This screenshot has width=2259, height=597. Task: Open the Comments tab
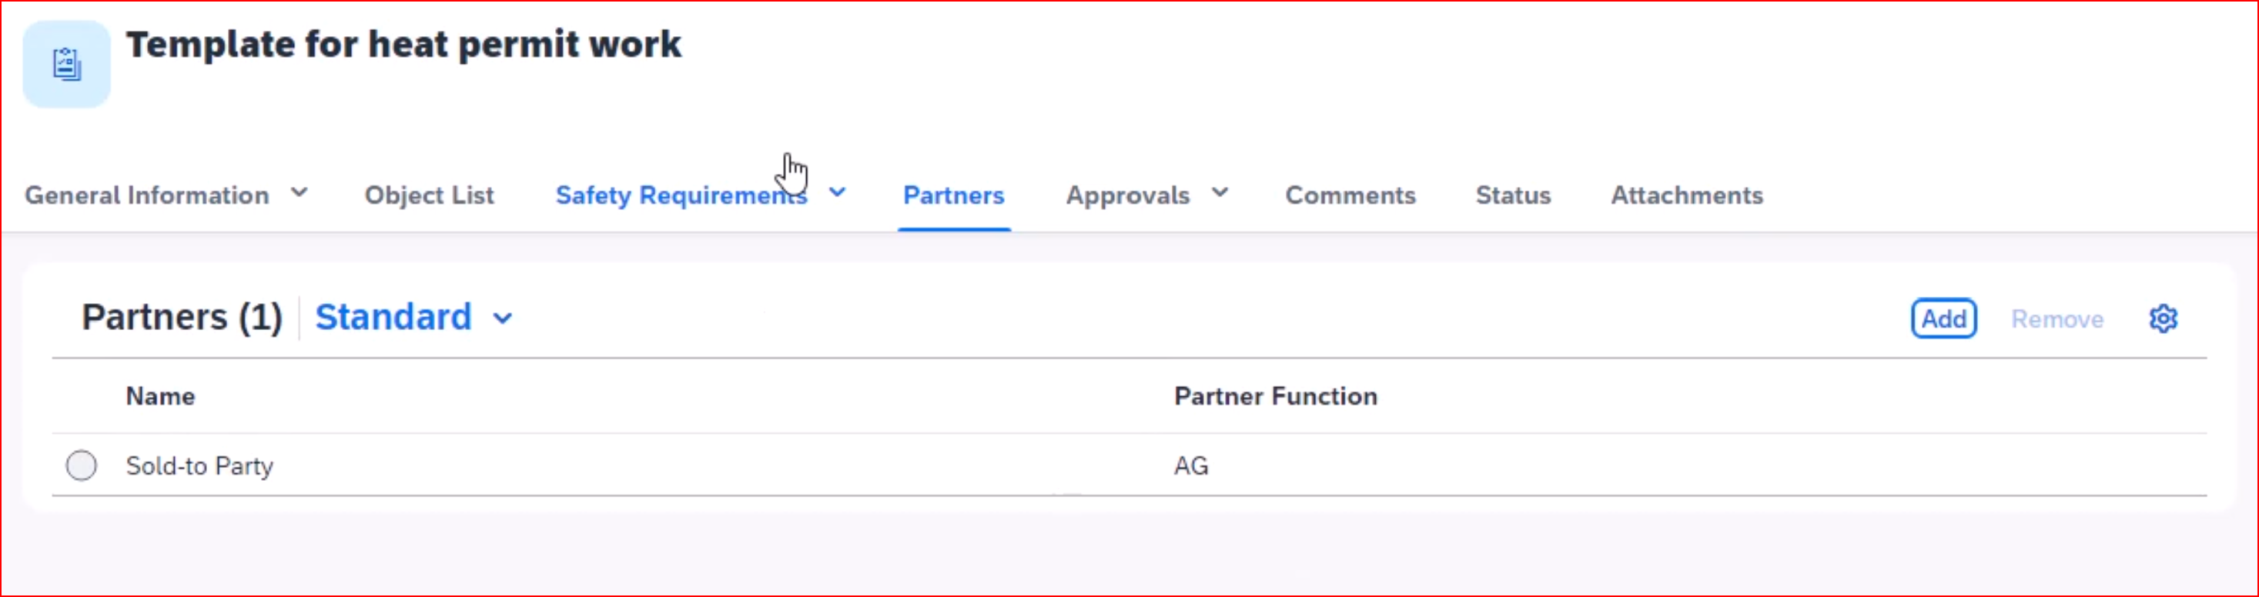tap(1350, 195)
